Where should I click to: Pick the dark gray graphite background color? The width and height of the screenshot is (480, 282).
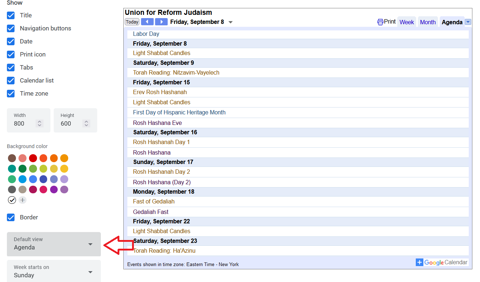pos(12,189)
